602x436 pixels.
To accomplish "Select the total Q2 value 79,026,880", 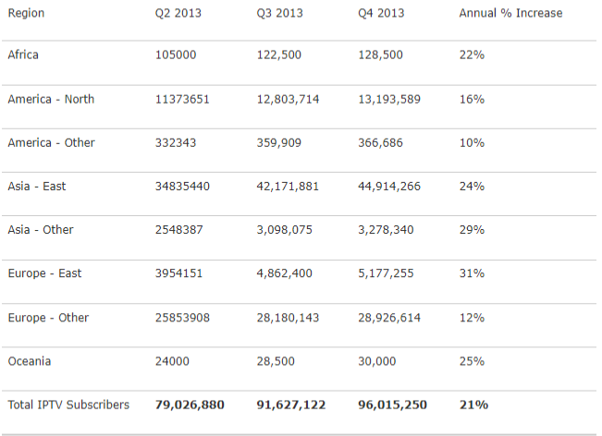I will click(190, 405).
